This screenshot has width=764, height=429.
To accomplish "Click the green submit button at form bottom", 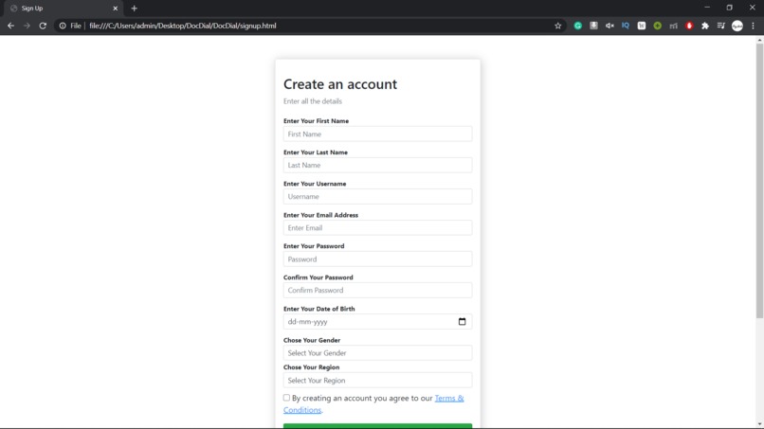I will coord(377,426).
